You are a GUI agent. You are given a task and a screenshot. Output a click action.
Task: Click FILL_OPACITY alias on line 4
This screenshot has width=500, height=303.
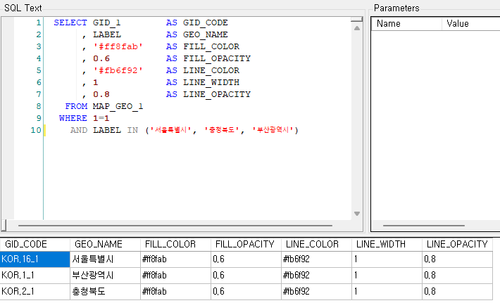point(217,58)
